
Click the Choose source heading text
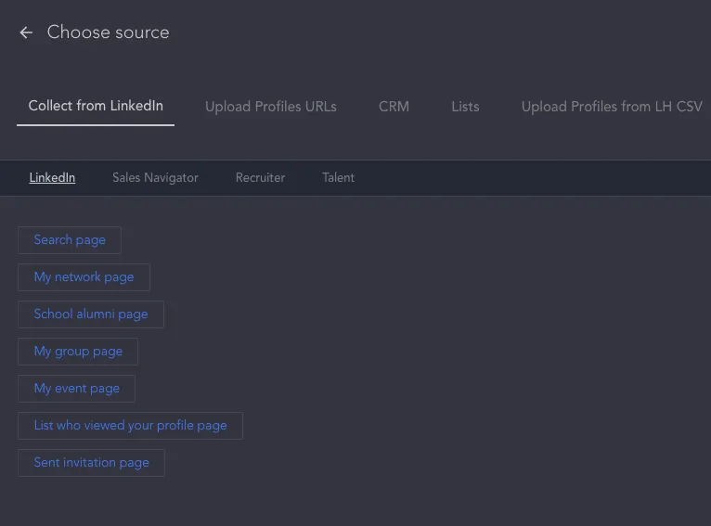[x=108, y=32]
